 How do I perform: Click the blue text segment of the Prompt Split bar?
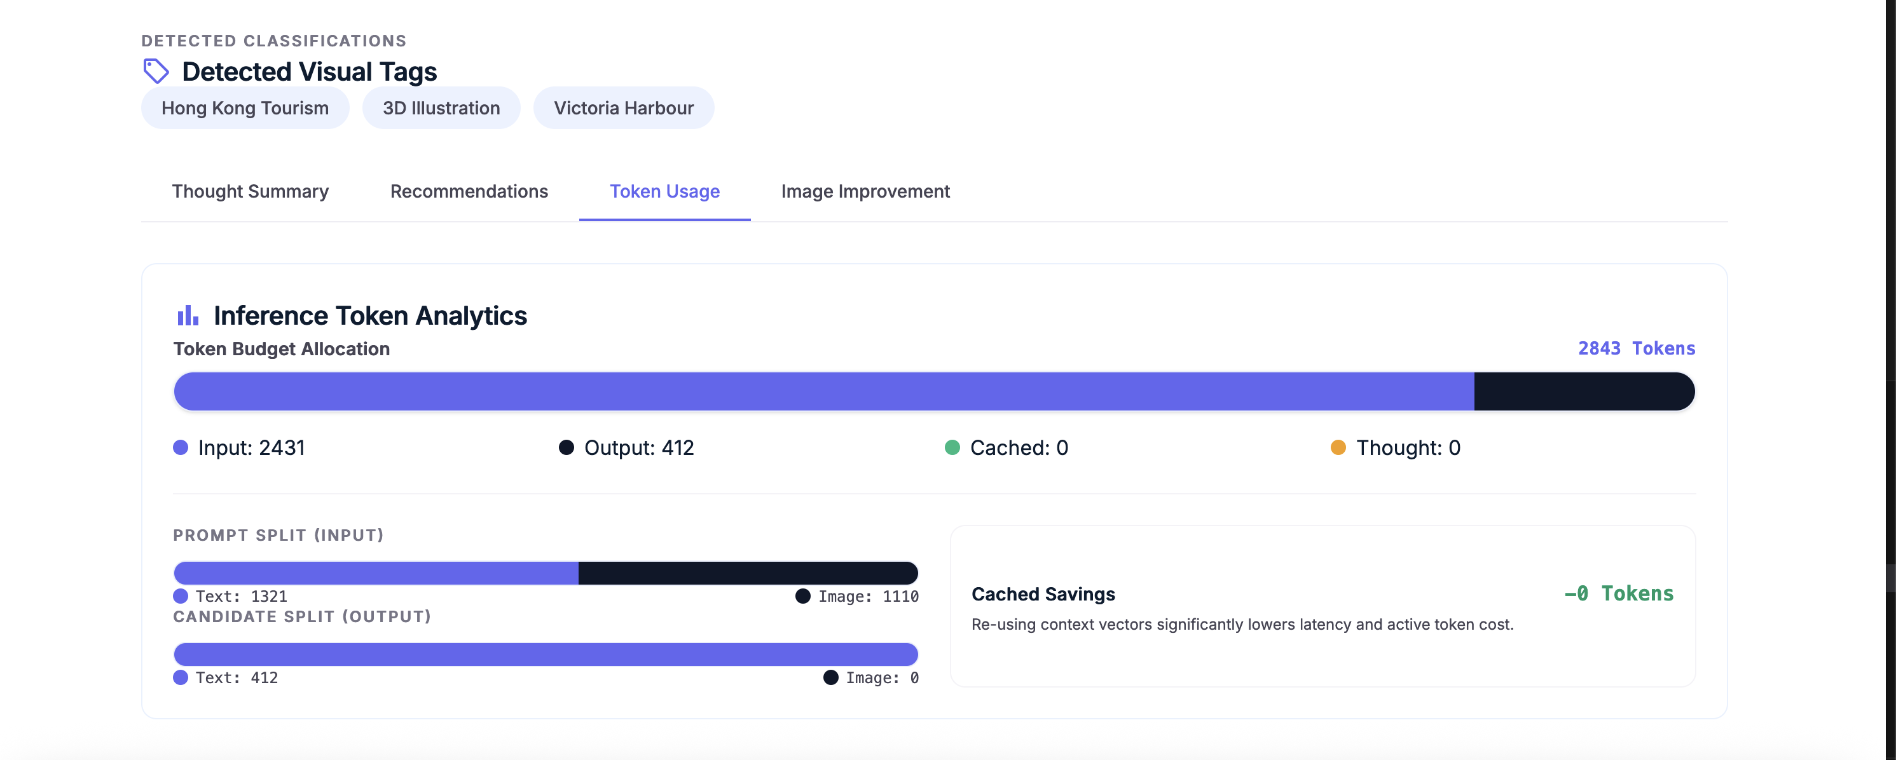pos(376,573)
